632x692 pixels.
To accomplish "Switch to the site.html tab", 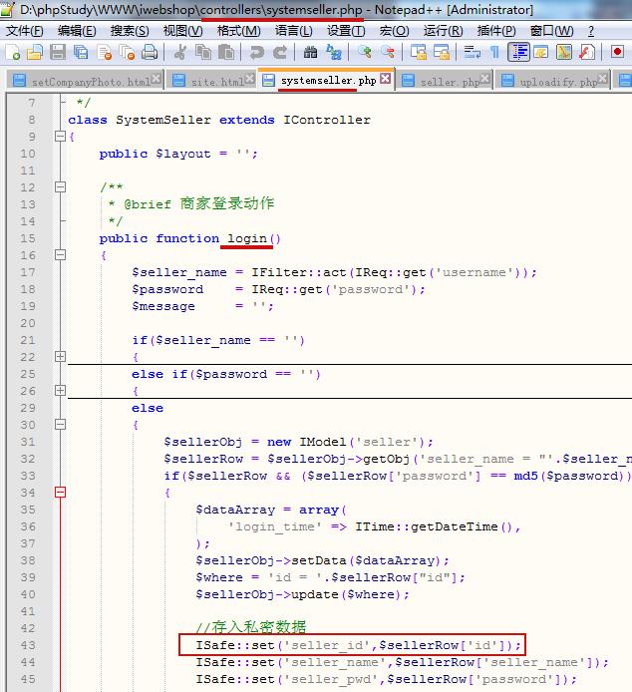I will point(212,81).
